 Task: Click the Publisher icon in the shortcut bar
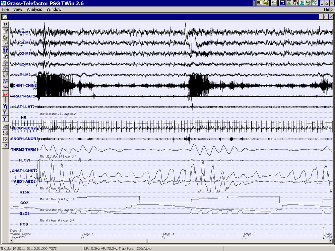(302, 3)
